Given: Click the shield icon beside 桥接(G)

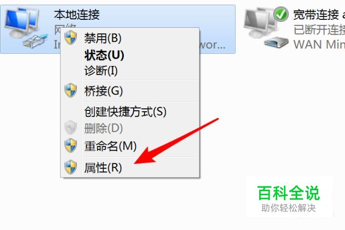Looking at the screenshot, I should [71, 90].
